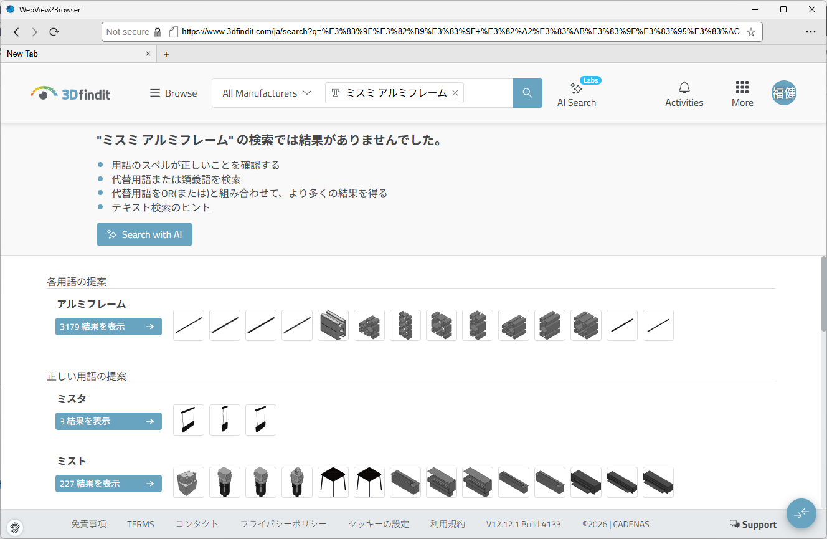Screen dimensions: 827x539
Task: Open the Browse hamburger menu
Action: [x=173, y=93]
